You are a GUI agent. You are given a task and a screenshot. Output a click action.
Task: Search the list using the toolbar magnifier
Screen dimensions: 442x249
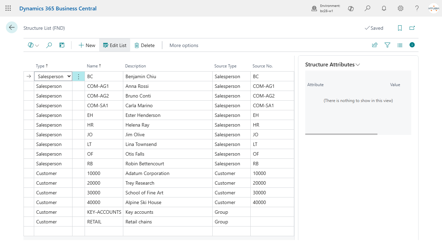point(49,45)
